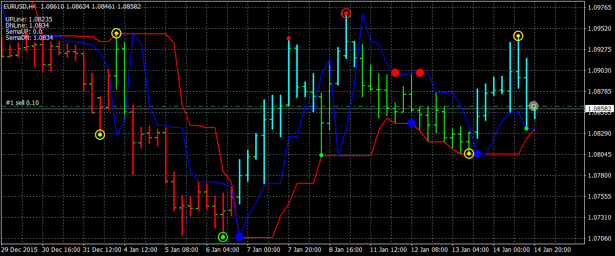
Task: Click the 5 Jan 08:00 time label
Action: [183, 249]
